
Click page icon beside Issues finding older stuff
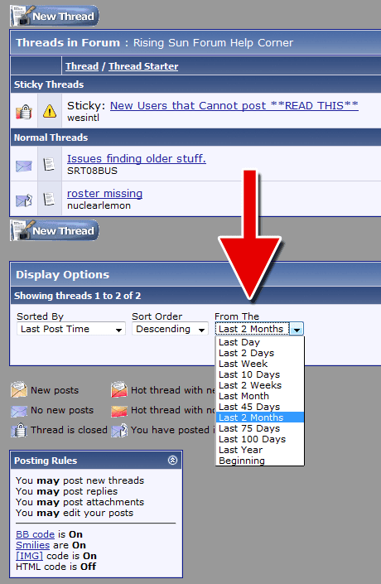click(x=49, y=164)
